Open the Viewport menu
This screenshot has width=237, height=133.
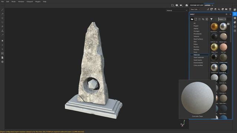tap(30, 1)
